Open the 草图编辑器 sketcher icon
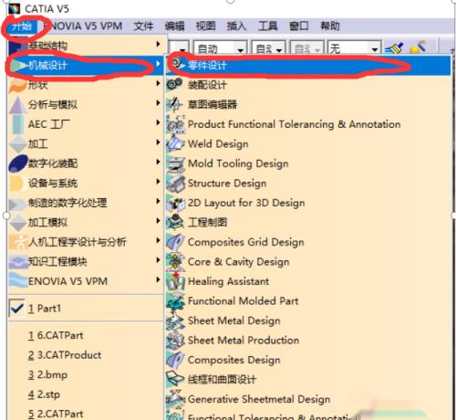 (x=175, y=104)
